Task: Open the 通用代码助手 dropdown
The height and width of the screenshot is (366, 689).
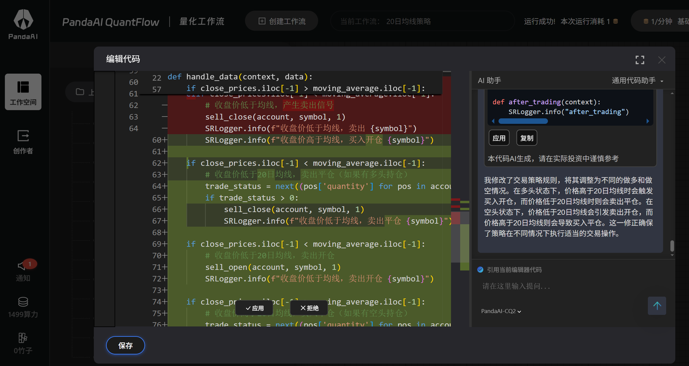Action: [x=638, y=81]
